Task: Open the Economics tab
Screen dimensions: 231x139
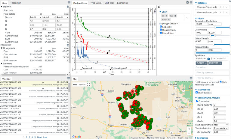Action: 122,3
